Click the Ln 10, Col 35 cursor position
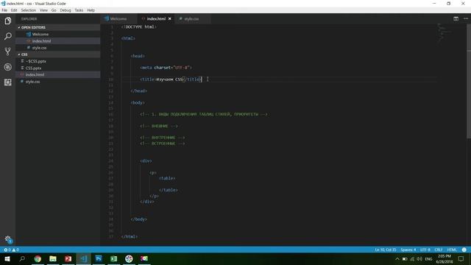Viewport: 471px width, 265px height. click(x=386, y=250)
